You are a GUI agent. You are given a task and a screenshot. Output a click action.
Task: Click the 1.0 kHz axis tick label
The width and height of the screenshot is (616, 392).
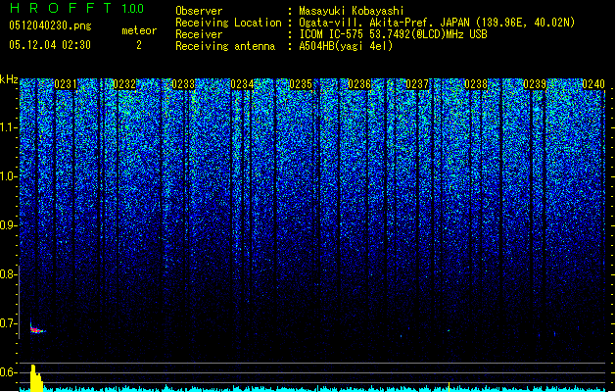pos(9,176)
